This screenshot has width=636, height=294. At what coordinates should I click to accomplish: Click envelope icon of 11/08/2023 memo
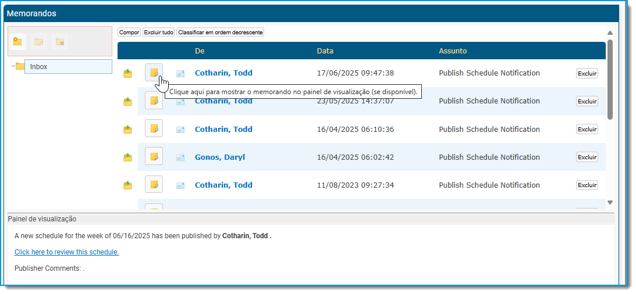tap(180, 186)
